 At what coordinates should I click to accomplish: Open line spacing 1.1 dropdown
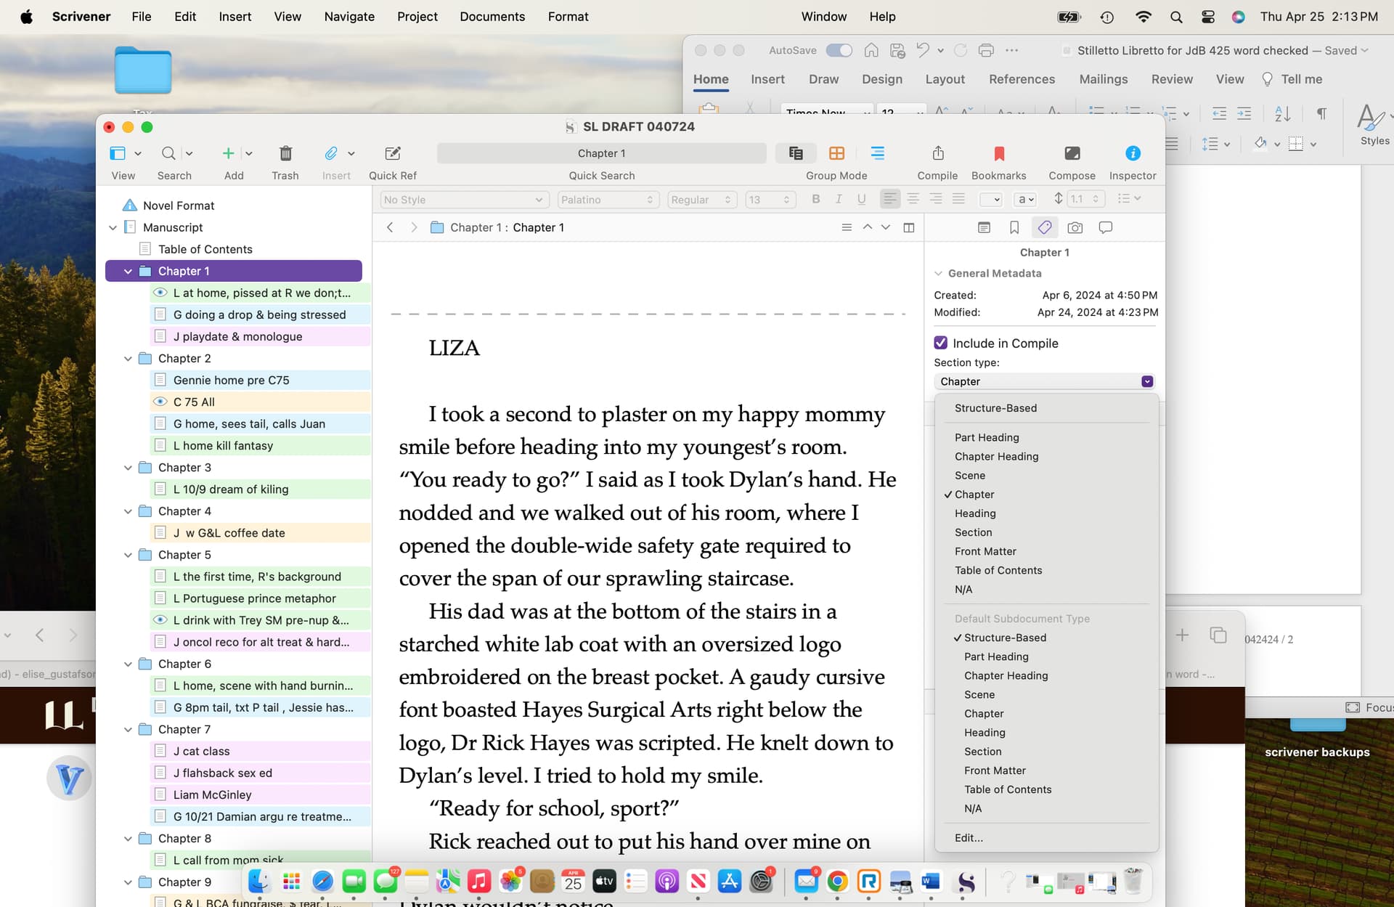[x=1086, y=199]
